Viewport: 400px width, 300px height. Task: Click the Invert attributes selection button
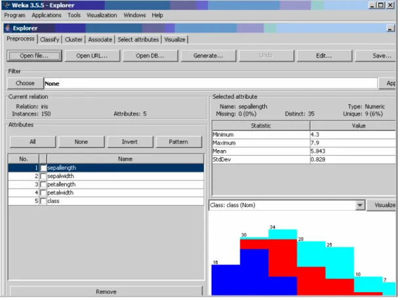(130, 142)
